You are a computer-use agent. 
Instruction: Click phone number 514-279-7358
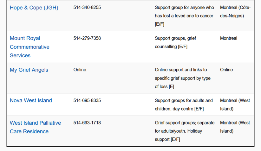click(x=87, y=38)
